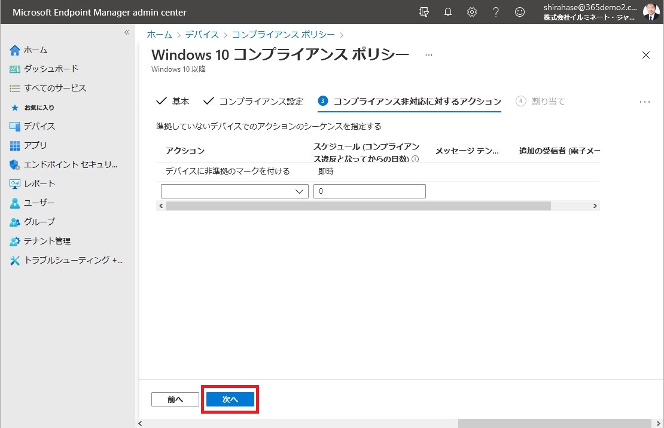Follow the ホーム breadcrumb link

coord(160,35)
